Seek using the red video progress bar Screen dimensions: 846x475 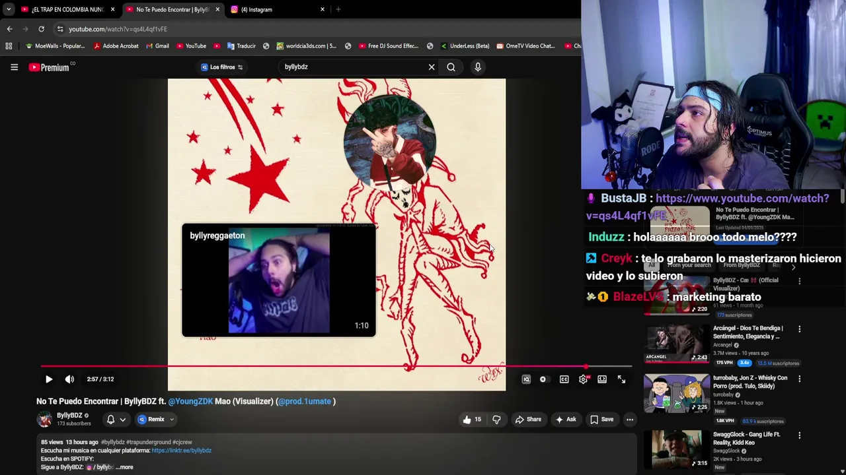point(336,366)
